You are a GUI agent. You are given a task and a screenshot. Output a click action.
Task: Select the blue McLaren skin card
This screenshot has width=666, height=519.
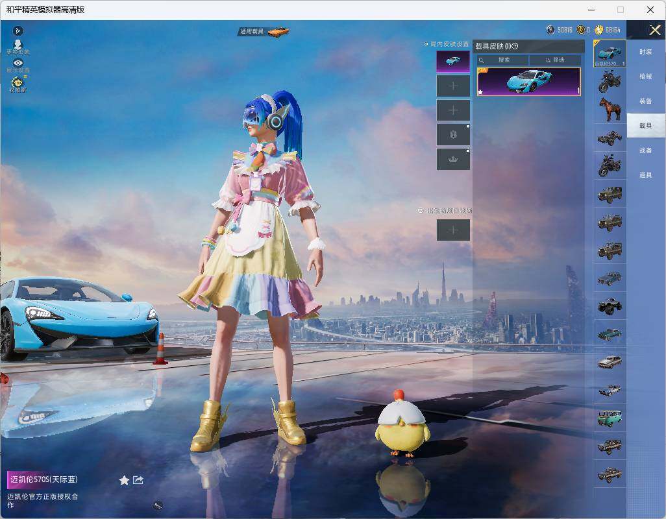[529, 82]
